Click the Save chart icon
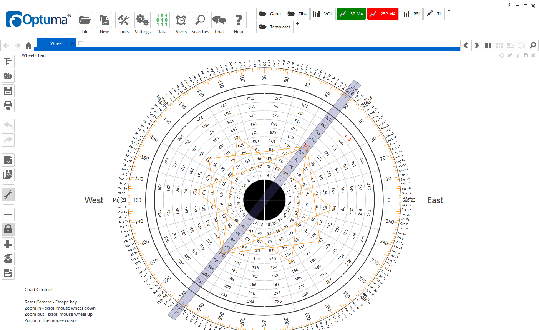This screenshot has height=330, width=539. tap(8, 90)
